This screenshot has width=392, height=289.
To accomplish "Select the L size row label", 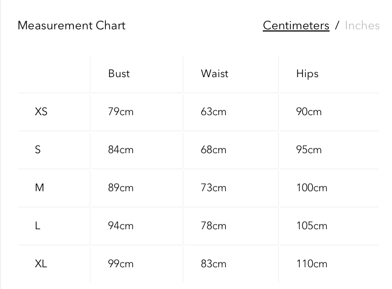I will pos(38,226).
